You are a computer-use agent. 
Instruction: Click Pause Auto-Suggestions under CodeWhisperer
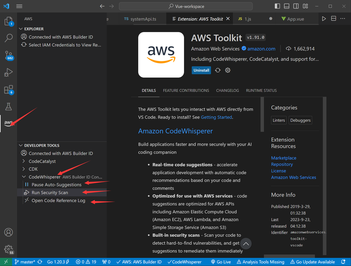point(56,185)
